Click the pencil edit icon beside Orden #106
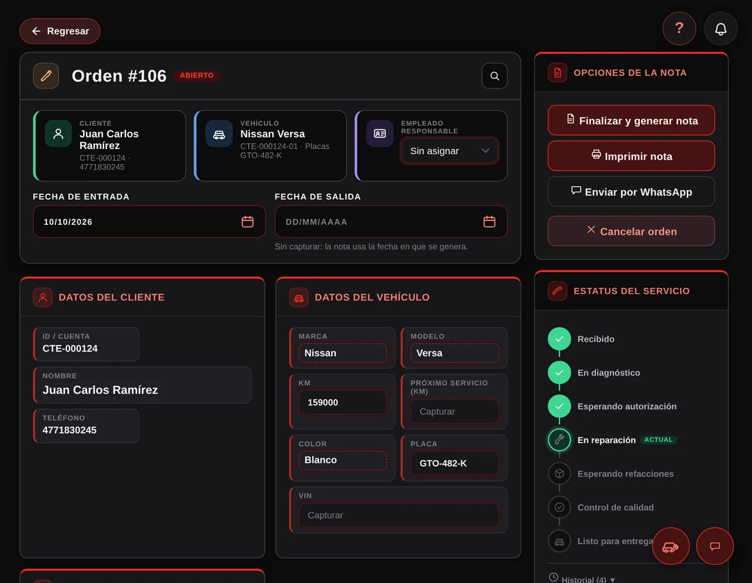The width and height of the screenshot is (752, 583). (46, 76)
